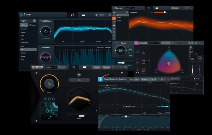Click the blend puck in Neoverb triangle pad
The height and width of the screenshot is (135, 212).
pos(169,63)
